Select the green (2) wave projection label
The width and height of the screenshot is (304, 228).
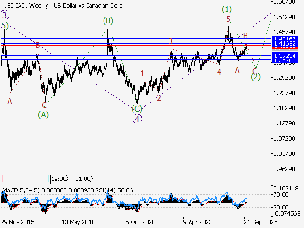pyautogui.click(x=256, y=76)
